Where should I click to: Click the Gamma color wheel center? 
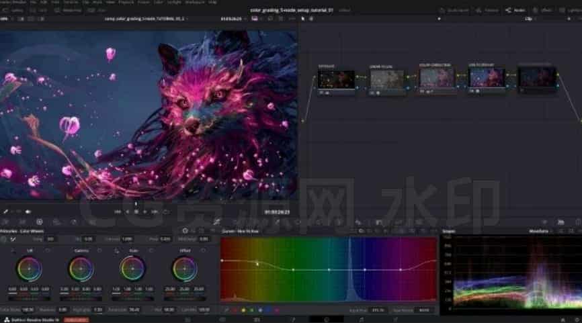(81, 269)
